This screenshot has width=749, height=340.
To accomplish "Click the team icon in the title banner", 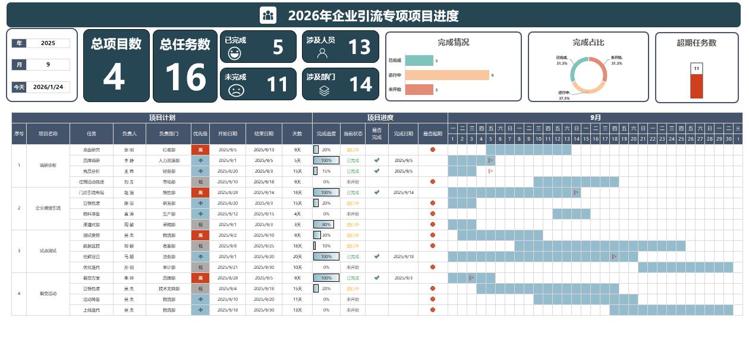I will pos(268,15).
